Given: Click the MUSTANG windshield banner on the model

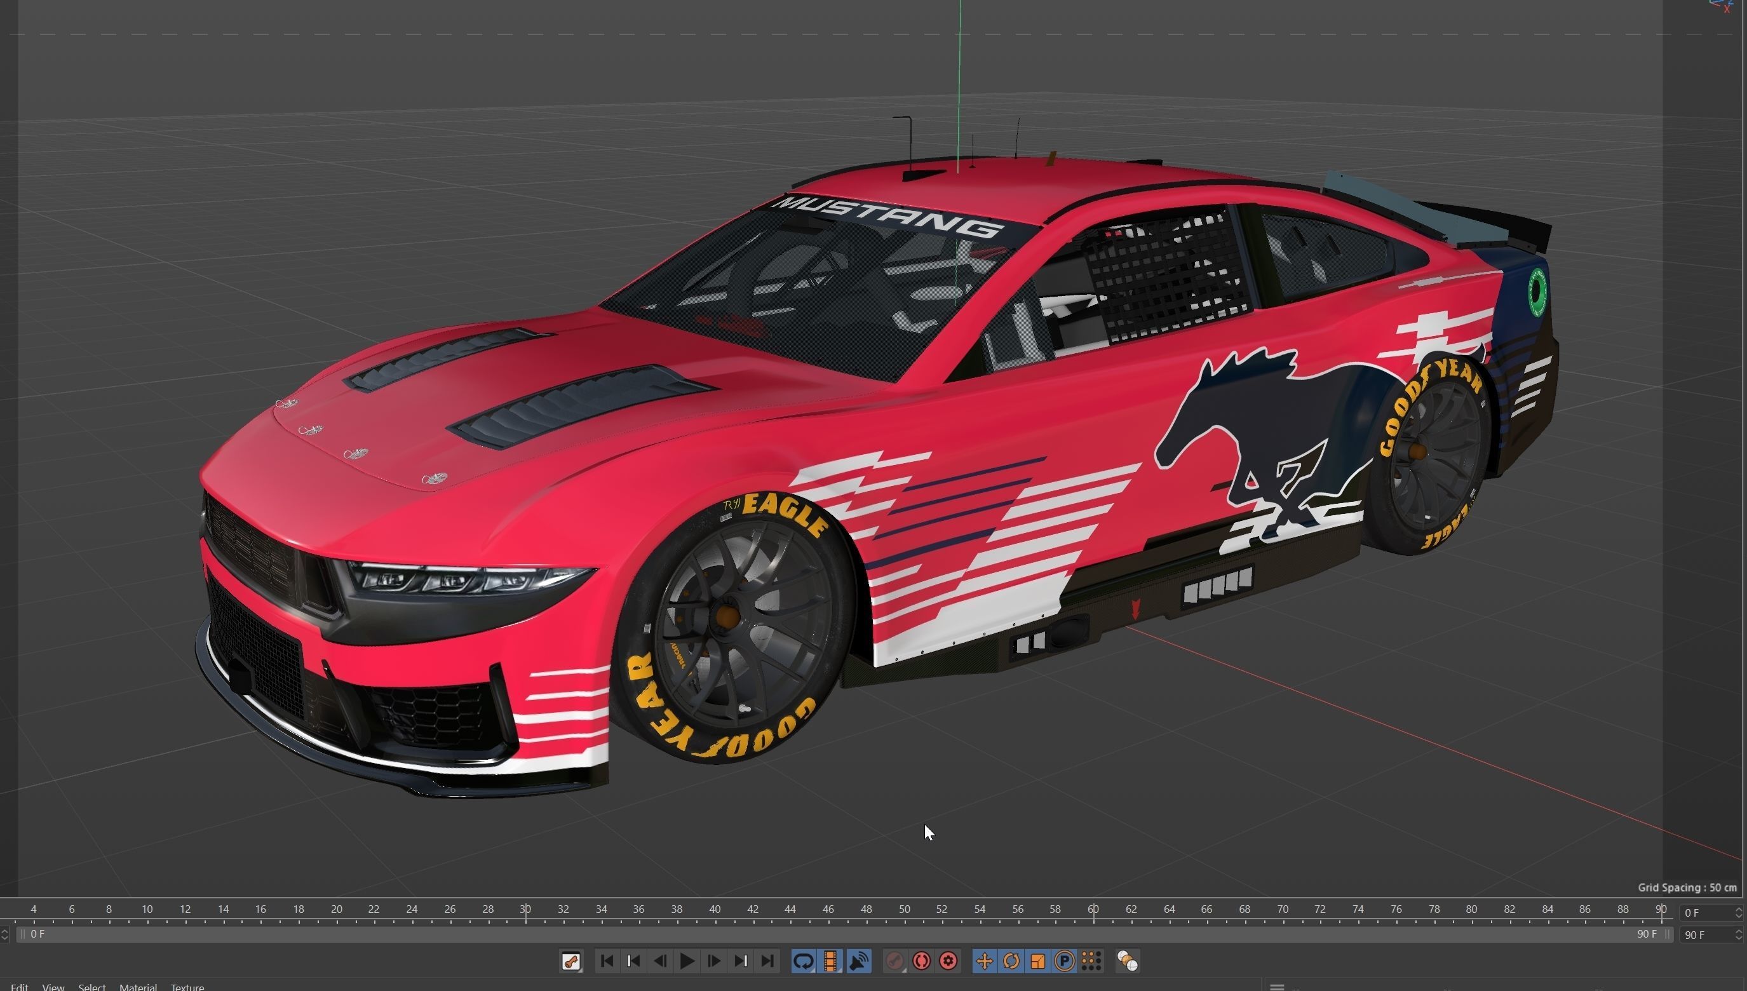Looking at the screenshot, I should (x=889, y=216).
